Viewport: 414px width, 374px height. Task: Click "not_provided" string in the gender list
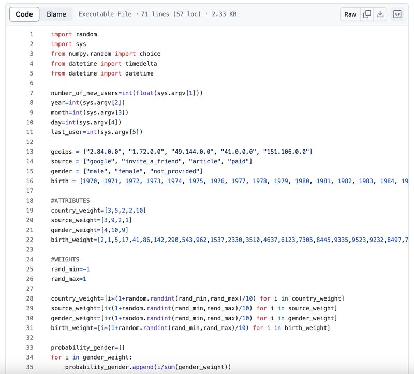[174, 171]
